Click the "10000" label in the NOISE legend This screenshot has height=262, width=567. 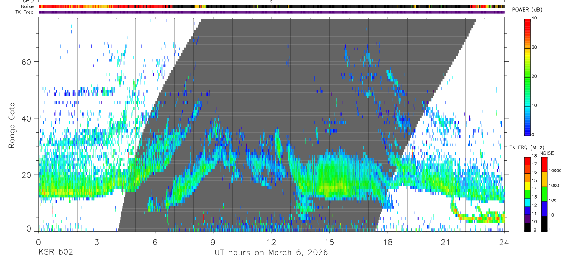555,171
